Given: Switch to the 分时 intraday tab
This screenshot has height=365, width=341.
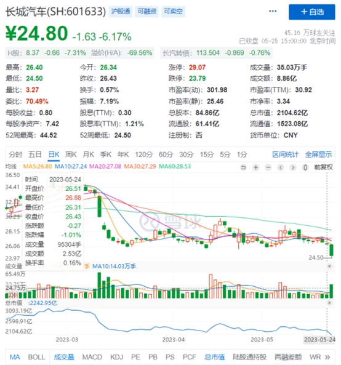Looking at the screenshot, I should click(15, 154).
